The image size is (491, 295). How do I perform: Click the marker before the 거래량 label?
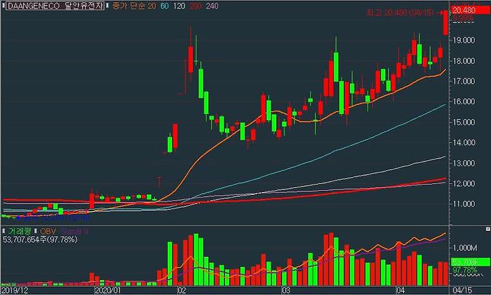4,231
